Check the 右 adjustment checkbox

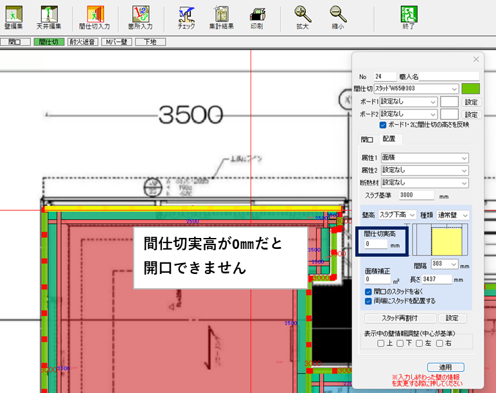tap(439, 343)
